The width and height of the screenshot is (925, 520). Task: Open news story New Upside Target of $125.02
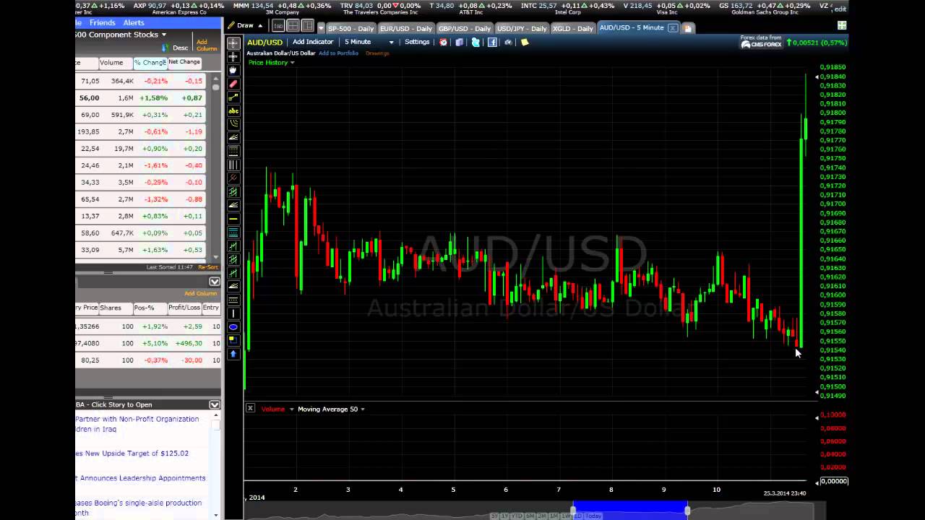point(132,454)
